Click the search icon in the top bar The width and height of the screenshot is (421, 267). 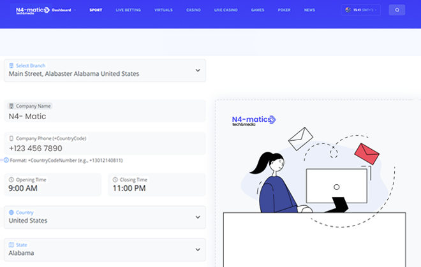pyautogui.click(x=397, y=10)
